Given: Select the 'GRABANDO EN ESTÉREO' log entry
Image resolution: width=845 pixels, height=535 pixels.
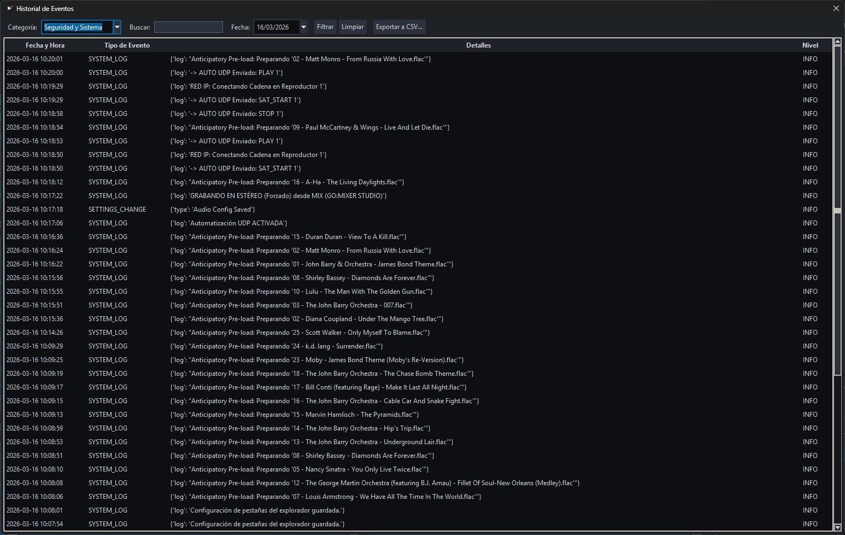Looking at the screenshot, I should pyautogui.click(x=418, y=196).
